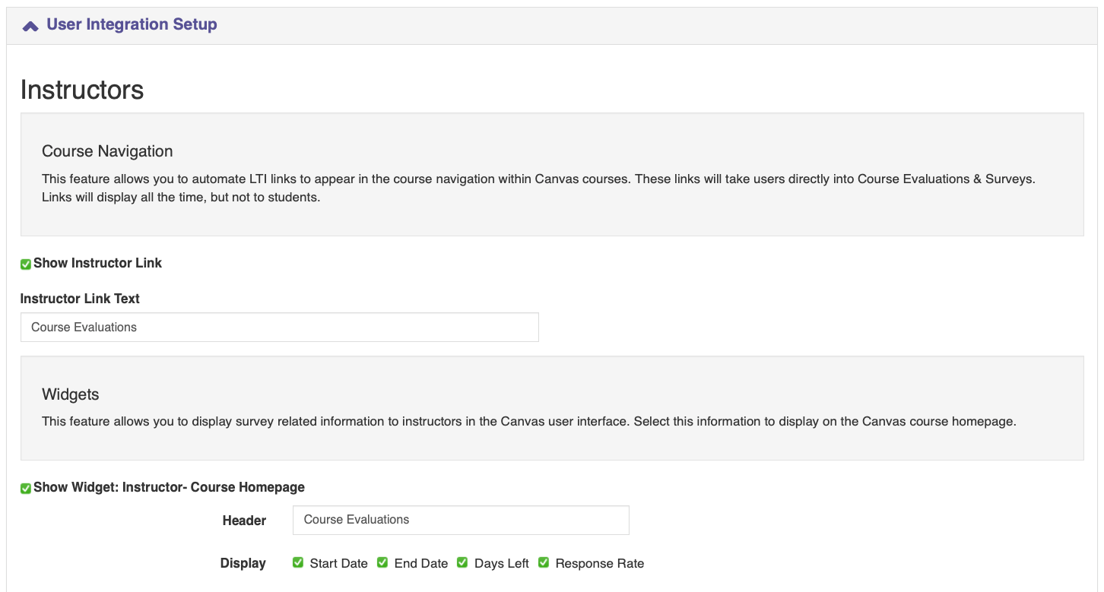Select the Instructor Link Text input field
Screen dimensions: 1104x592
279,327
